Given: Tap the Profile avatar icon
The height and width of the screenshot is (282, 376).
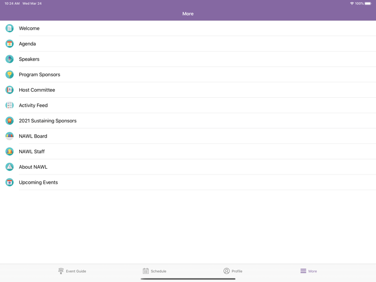Looking at the screenshot, I should [x=226, y=271].
